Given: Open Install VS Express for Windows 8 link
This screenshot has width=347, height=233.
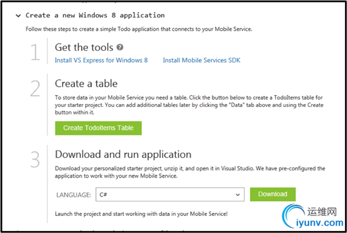Looking at the screenshot, I should click(101, 60).
